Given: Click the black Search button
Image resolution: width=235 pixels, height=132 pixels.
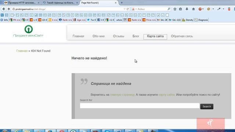Looking at the screenshot, I should (207, 107).
